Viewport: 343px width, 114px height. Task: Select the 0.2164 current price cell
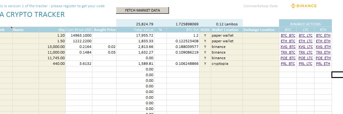79,47
